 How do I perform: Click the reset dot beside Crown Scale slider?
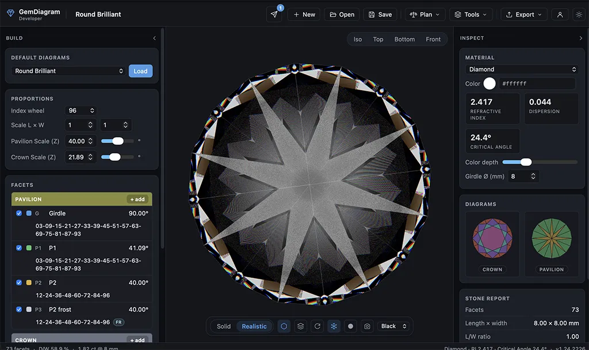[139, 156]
